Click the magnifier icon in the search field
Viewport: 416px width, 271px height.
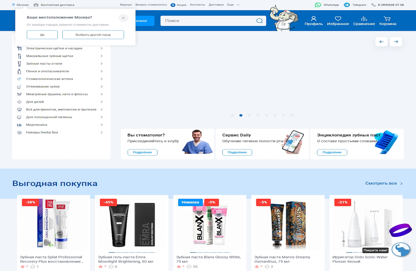point(259,21)
